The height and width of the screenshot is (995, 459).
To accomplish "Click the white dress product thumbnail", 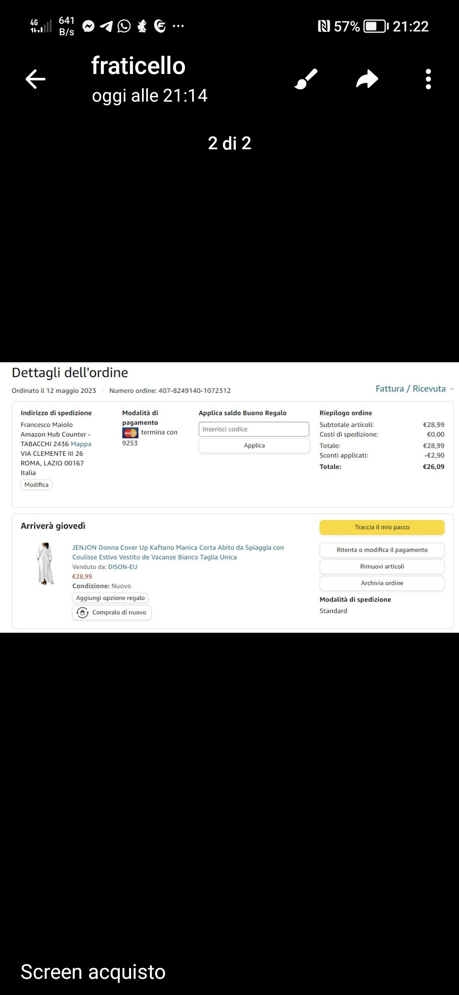I will click(x=45, y=564).
